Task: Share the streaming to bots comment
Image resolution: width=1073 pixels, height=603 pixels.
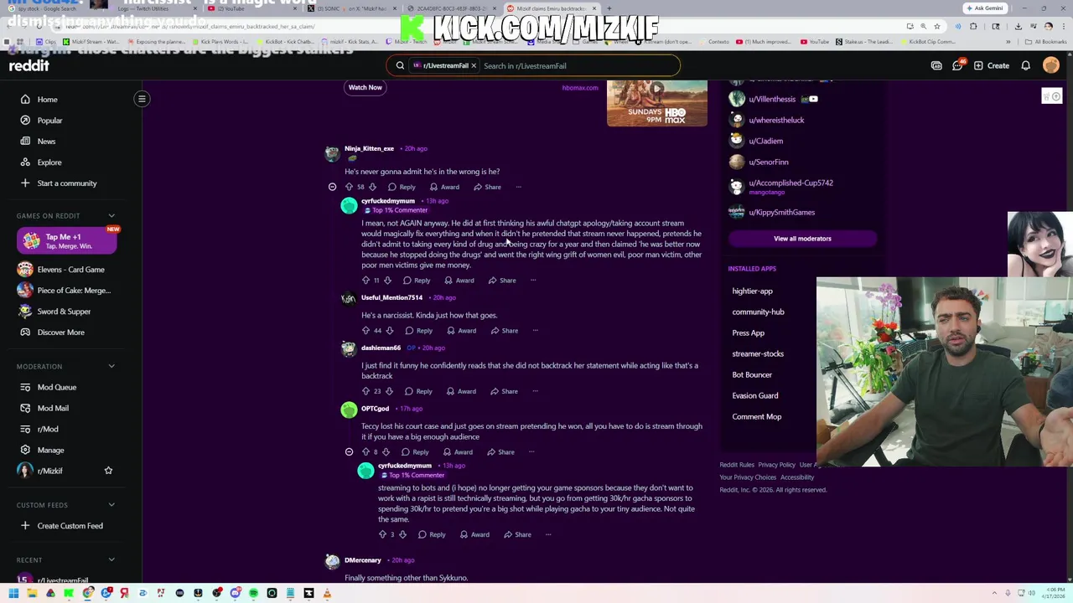Action: pyautogui.click(x=516, y=534)
